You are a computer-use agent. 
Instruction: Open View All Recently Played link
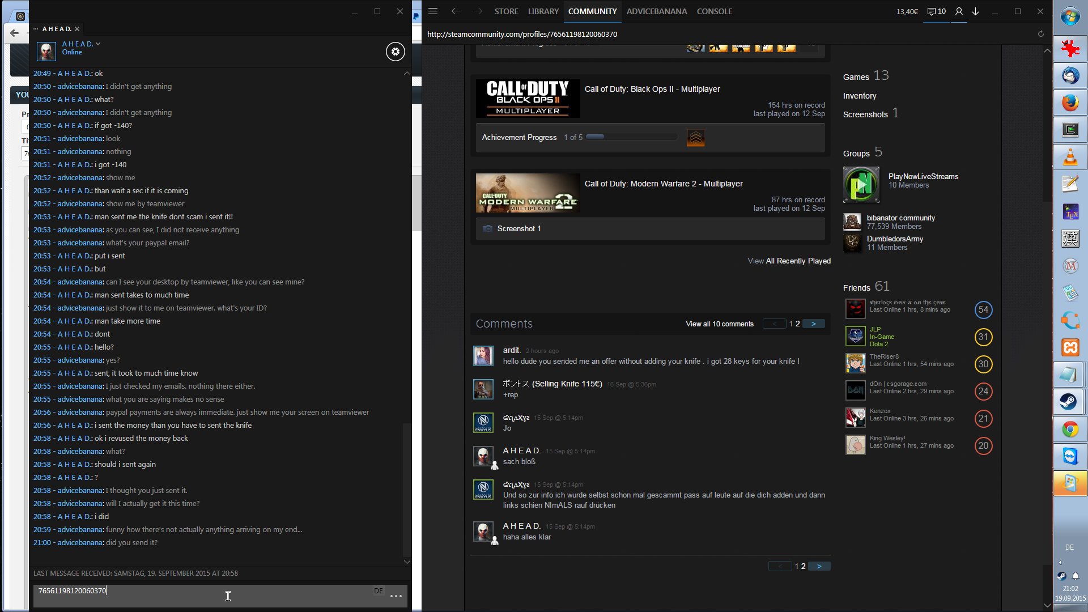(x=789, y=261)
